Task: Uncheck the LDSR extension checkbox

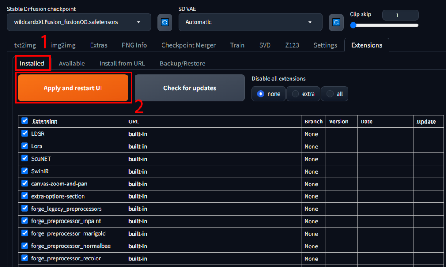Action: [25, 133]
